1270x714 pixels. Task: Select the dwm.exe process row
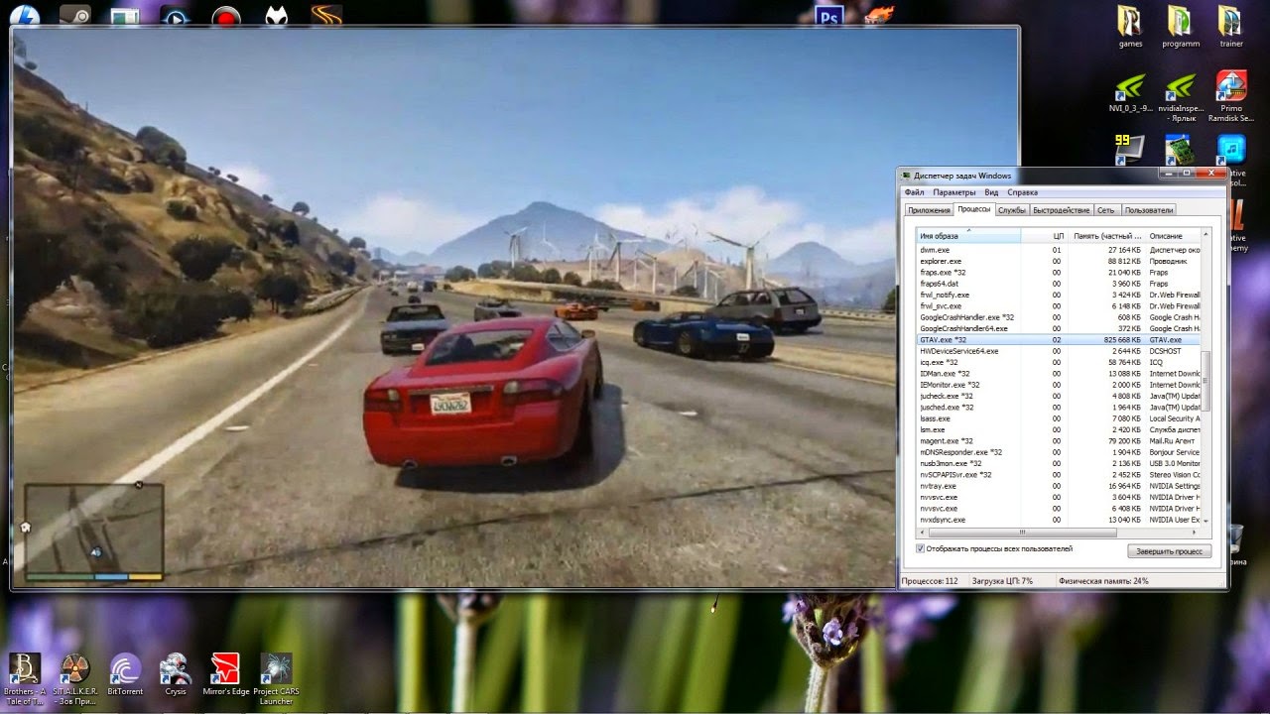pos(1059,250)
